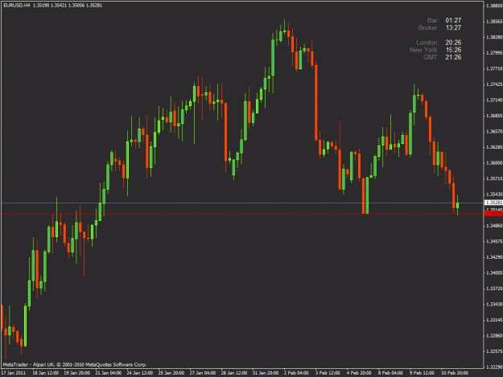The height and width of the screenshot is (377, 503).
Task: Click the 21 Jan 04:00 time label
Action: click(x=108, y=373)
